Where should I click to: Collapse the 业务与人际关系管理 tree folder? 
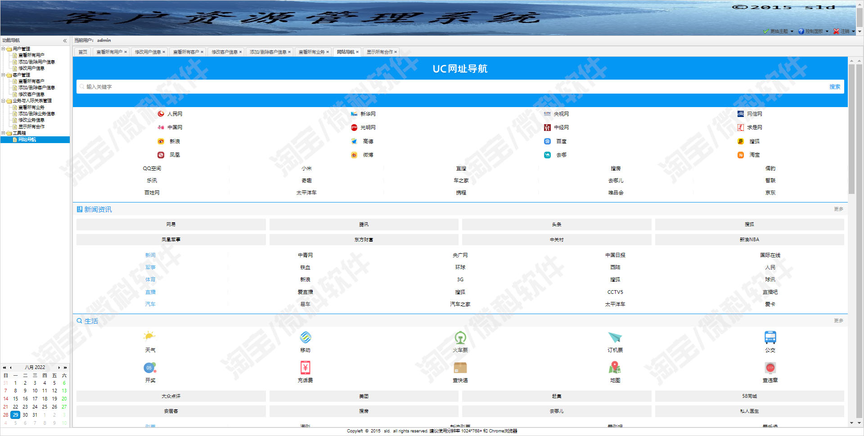coord(3,101)
